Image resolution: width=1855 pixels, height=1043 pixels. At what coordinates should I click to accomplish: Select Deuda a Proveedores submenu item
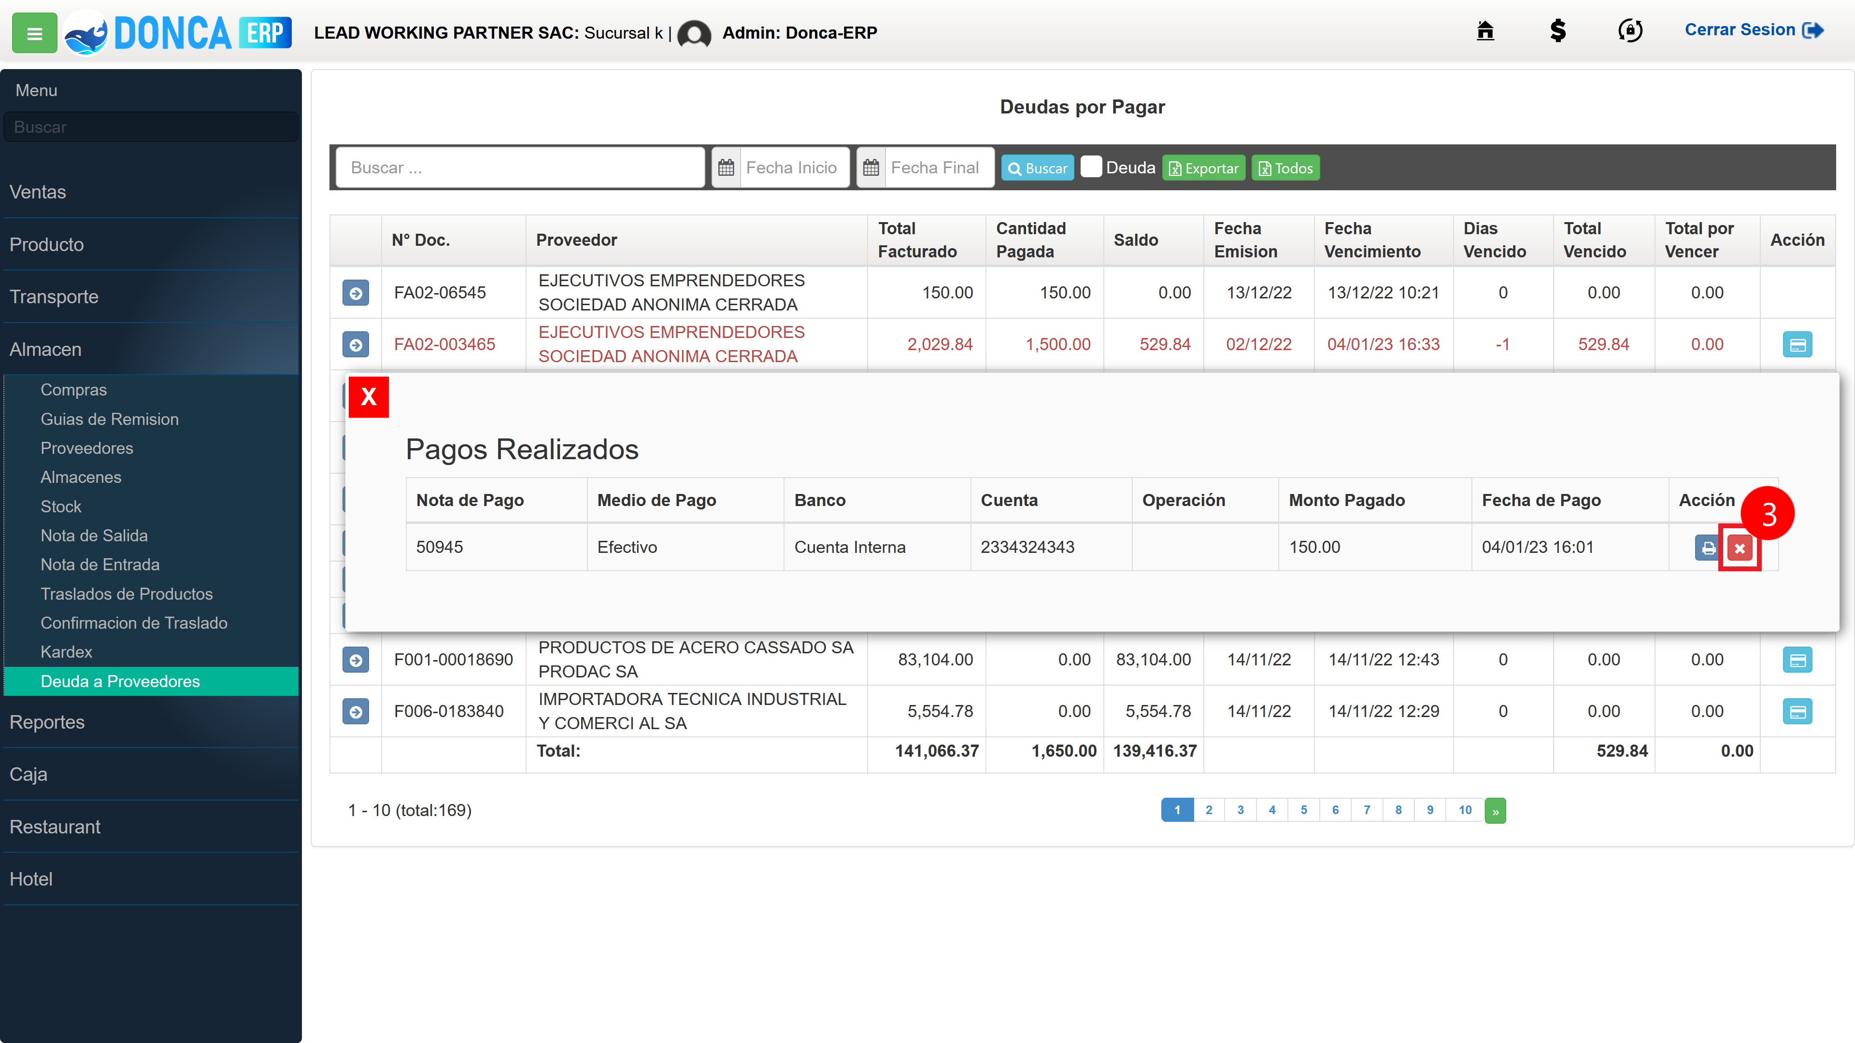click(x=151, y=681)
